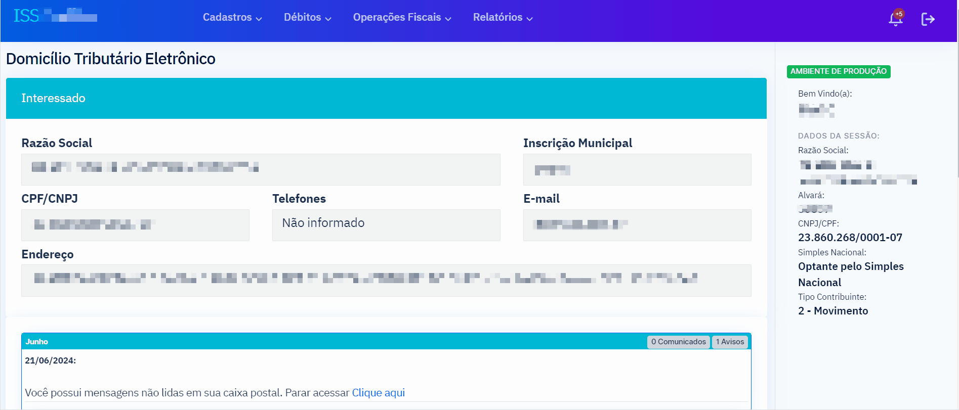Follow the "Clique aqui" mailbox link
The height and width of the screenshot is (410, 959).
[378, 393]
